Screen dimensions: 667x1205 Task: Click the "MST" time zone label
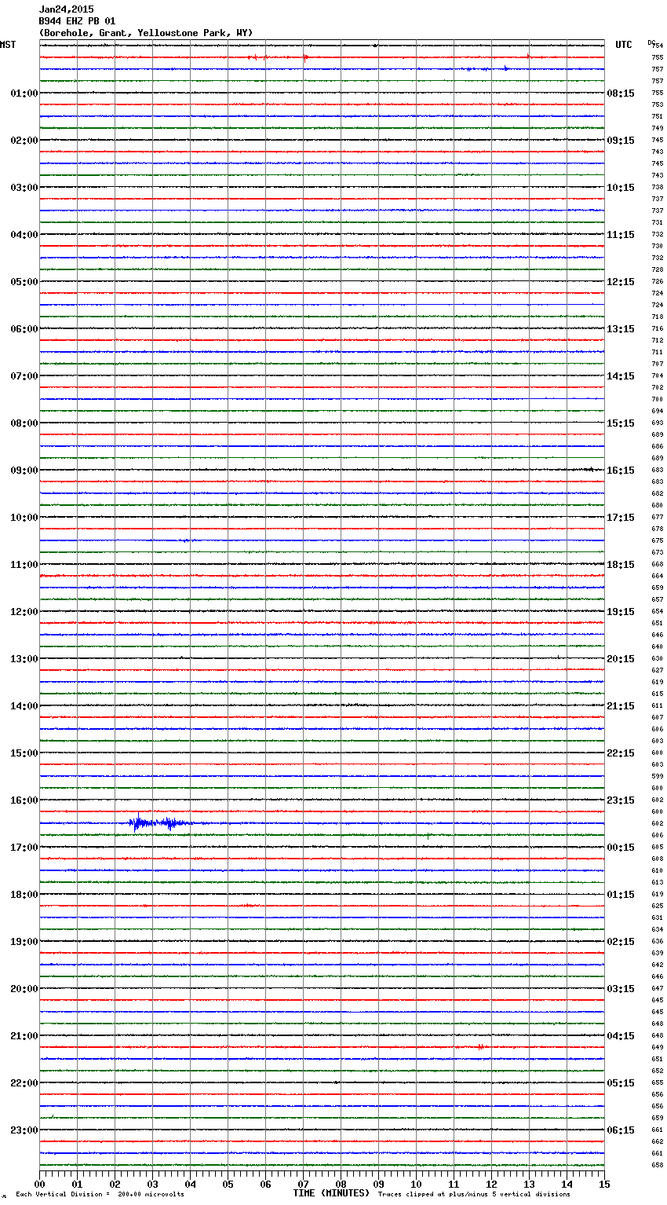8,45
